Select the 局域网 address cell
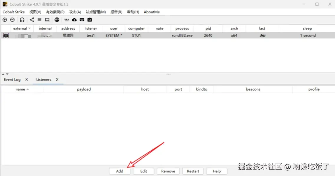Image resolution: width=335 pixels, height=176 pixels. (68, 36)
